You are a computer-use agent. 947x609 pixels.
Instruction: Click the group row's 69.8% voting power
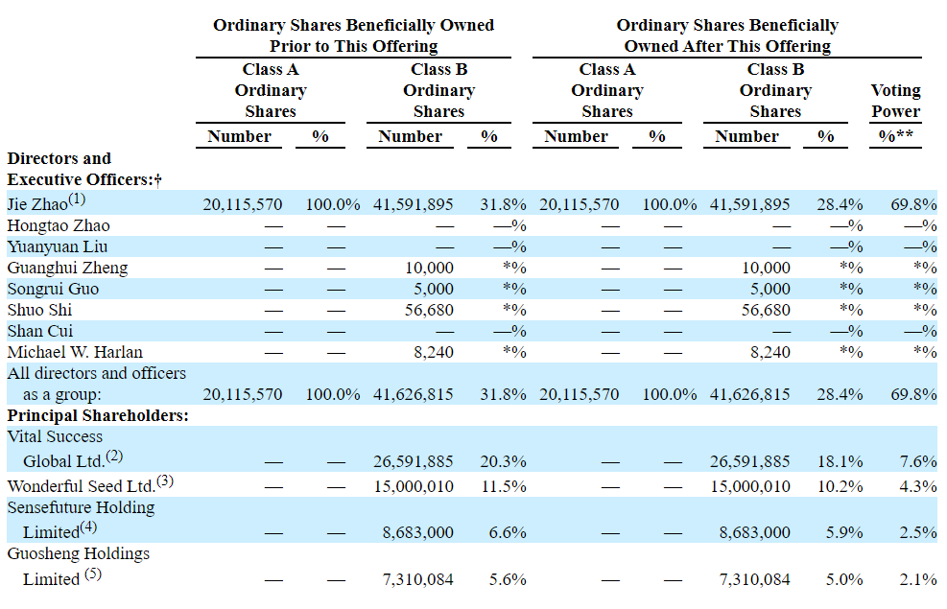913,395
